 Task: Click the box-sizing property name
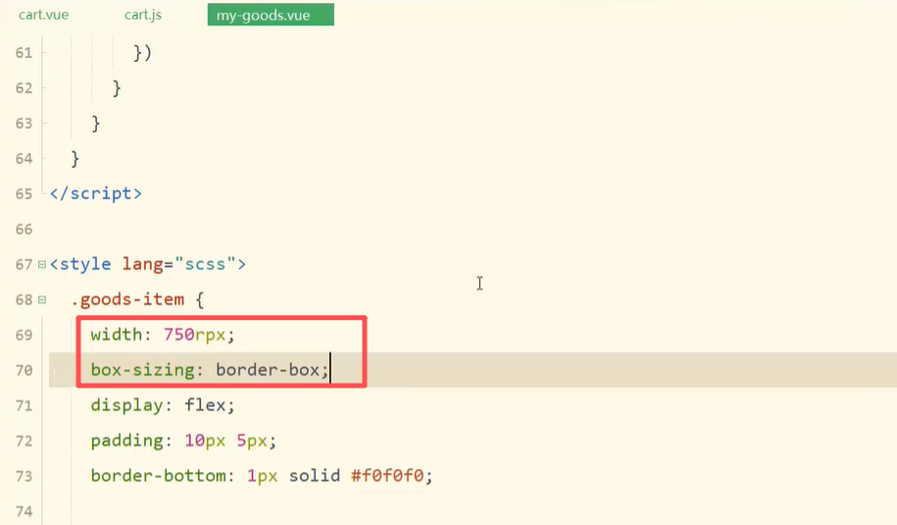click(x=142, y=370)
